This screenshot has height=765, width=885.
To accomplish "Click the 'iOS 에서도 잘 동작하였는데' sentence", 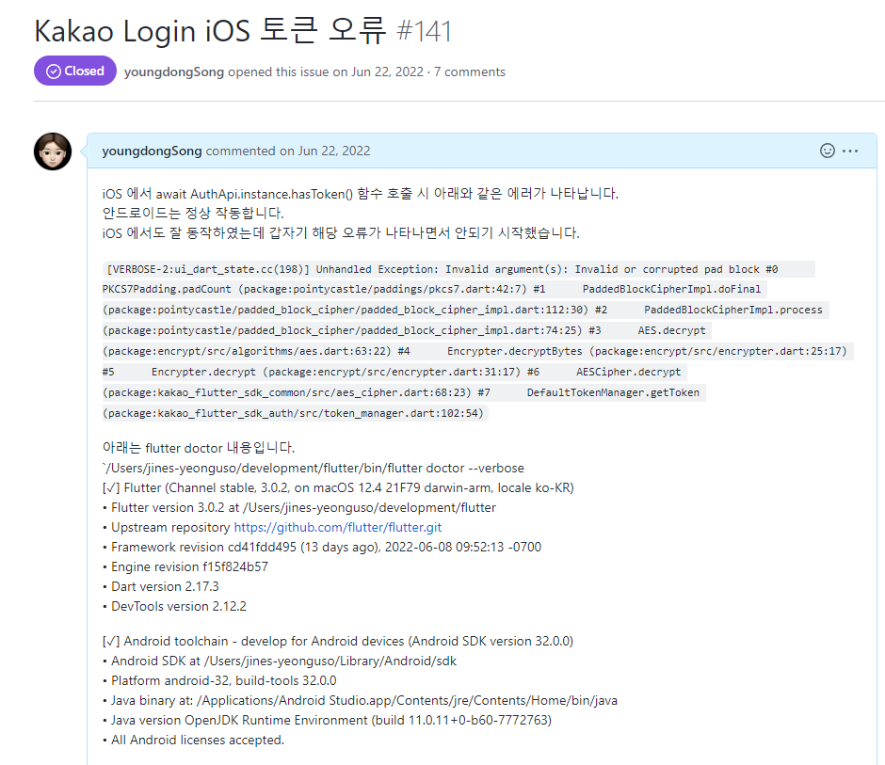I will pyautogui.click(x=341, y=233).
